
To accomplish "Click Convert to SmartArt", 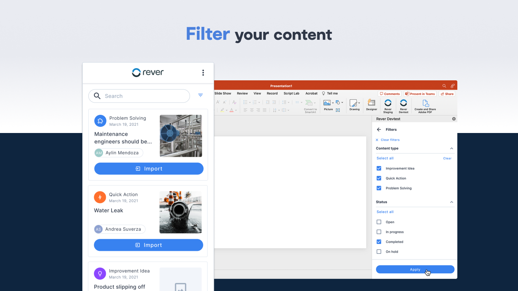I will 310,106.
